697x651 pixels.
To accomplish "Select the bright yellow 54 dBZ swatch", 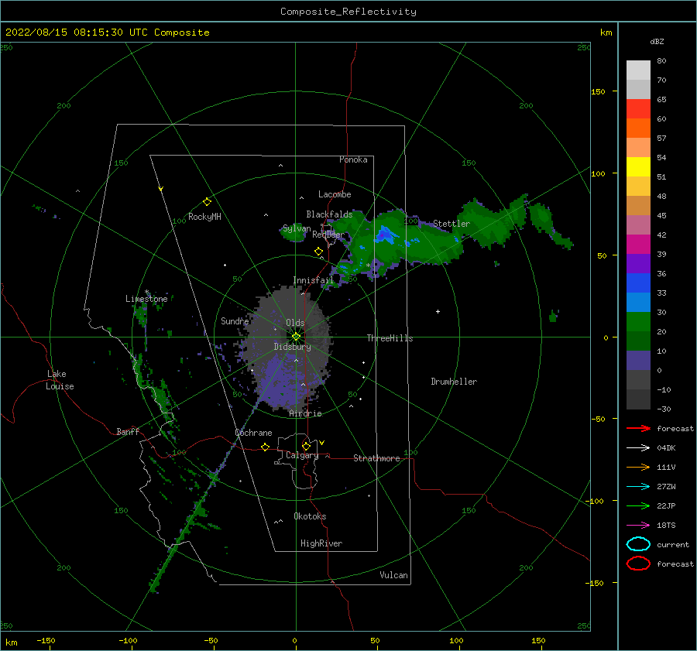I will click(x=638, y=167).
